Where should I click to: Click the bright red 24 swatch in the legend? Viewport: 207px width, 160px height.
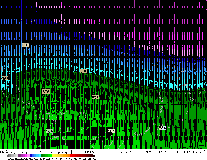(x=71, y=156)
